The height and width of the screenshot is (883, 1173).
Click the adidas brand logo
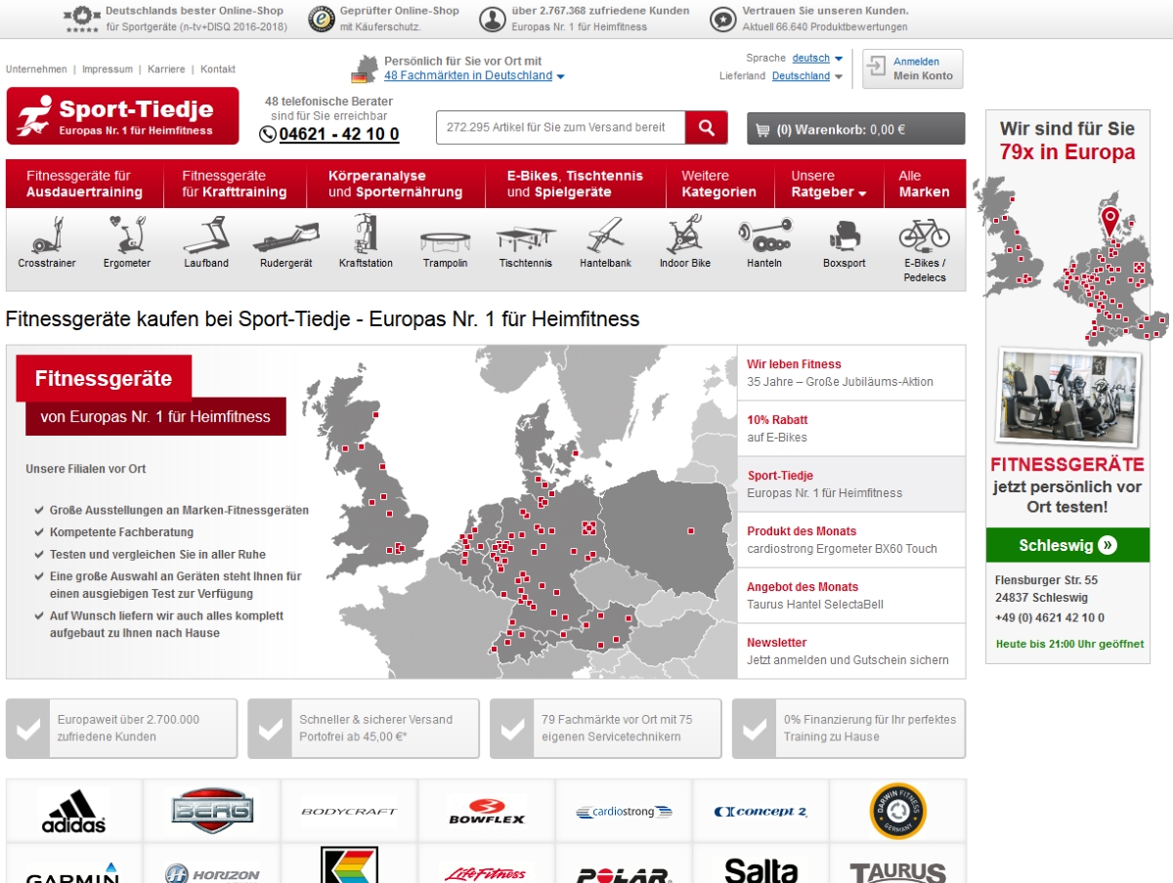pyautogui.click(x=74, y=811)
